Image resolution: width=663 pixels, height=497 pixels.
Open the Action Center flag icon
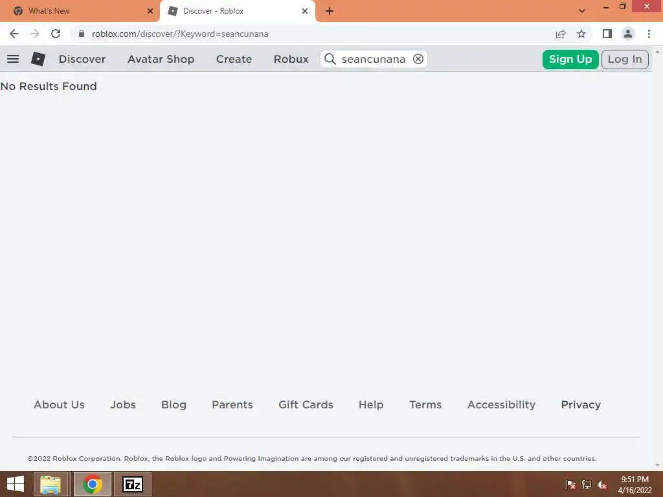coord(571,485)
